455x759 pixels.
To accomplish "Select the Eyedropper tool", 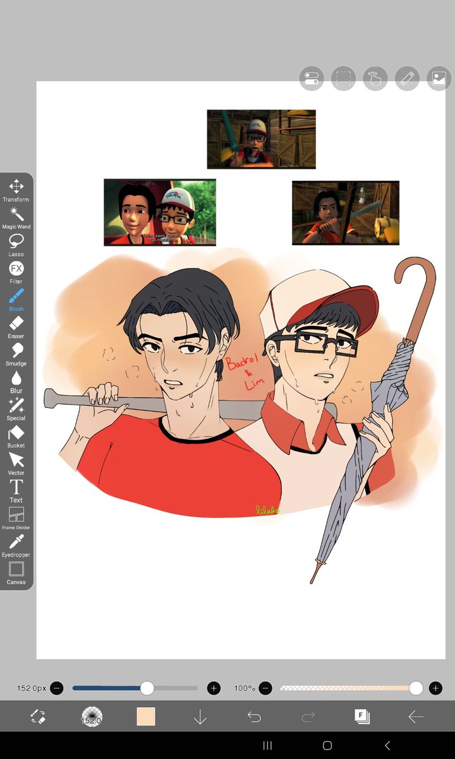I will click(16, 546).
